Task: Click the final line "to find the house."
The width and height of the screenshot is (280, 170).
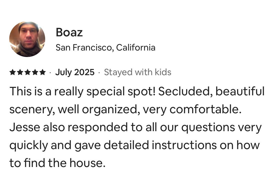Action: pyautogui.click(x=57, y=163)
